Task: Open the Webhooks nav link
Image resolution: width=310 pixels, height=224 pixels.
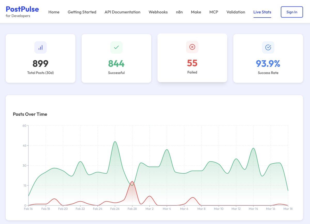Action: 158,12
